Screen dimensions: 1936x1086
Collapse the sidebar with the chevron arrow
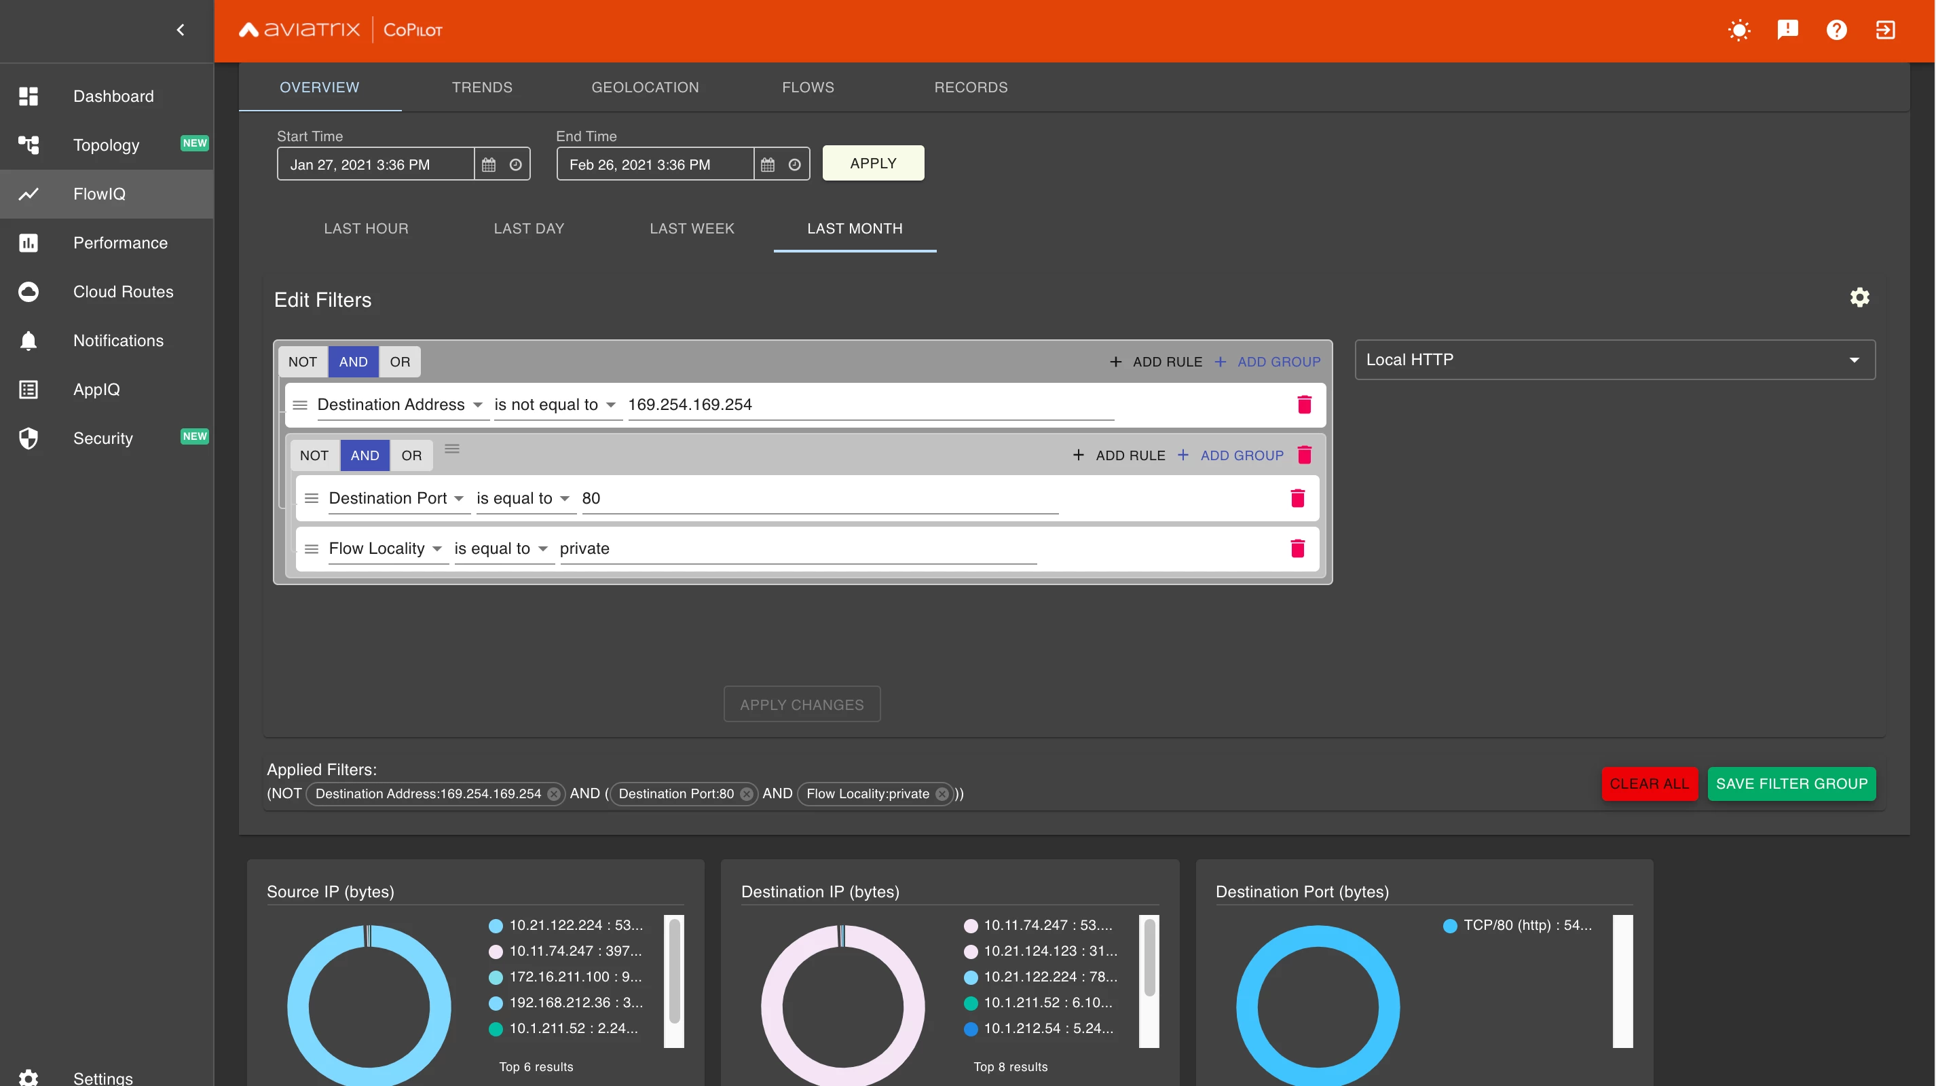(x=180, y=30)
